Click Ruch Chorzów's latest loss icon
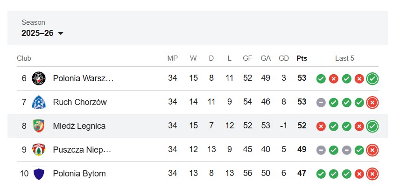Image resolution: width=394 pixels, height=196 pixels. pos(372,102)
